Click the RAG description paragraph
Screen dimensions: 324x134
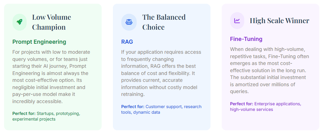pyautogui.click(x=161, y=73)
